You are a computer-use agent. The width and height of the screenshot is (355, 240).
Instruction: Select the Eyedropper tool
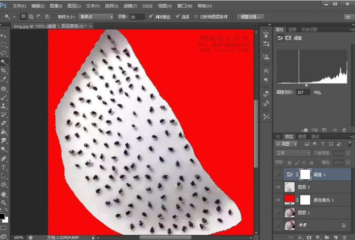click(4, 79)
